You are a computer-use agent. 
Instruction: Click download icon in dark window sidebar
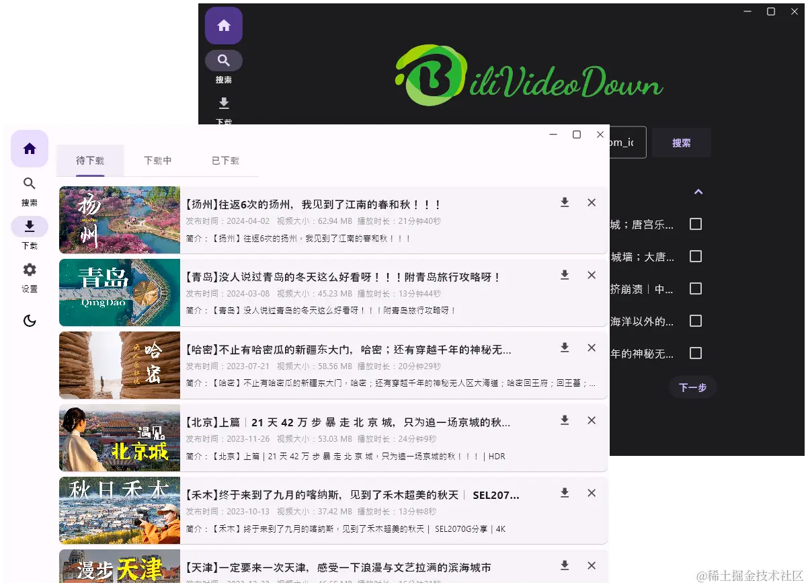224,103
